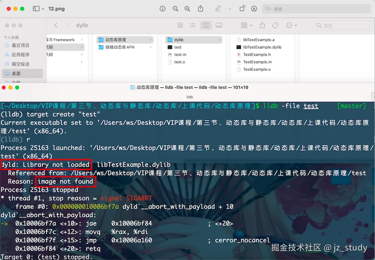Expand the 链接动态库AFN chevron
This screenshot has height=260, width=375.
(150, 47)
